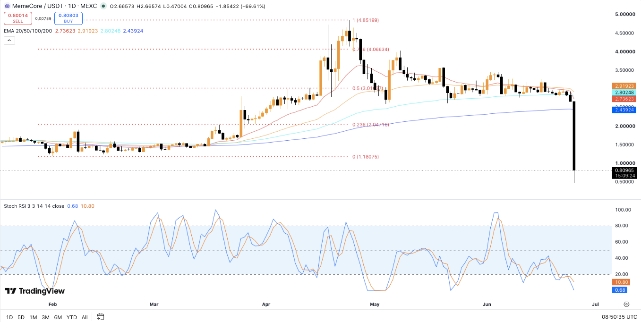
Task: Click the blue EMA value 2.43924 in legend
Action: [x=133, y=31]
